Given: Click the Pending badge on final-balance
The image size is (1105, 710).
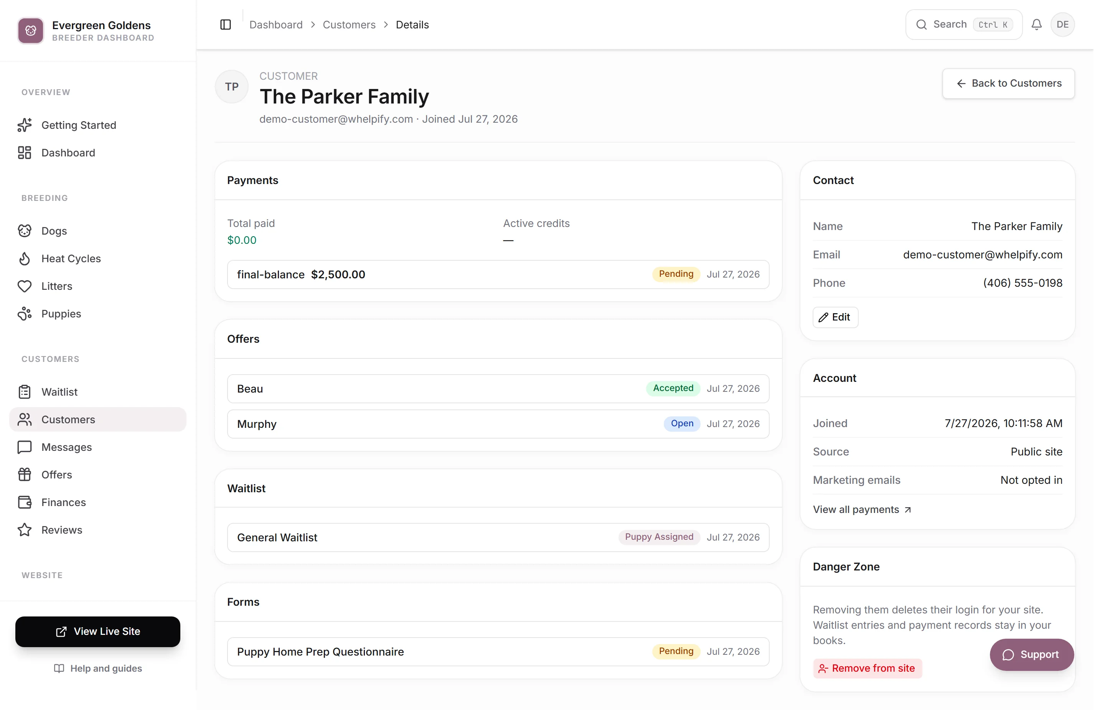Looking at the screenshot, I should [x=676, y=274].
